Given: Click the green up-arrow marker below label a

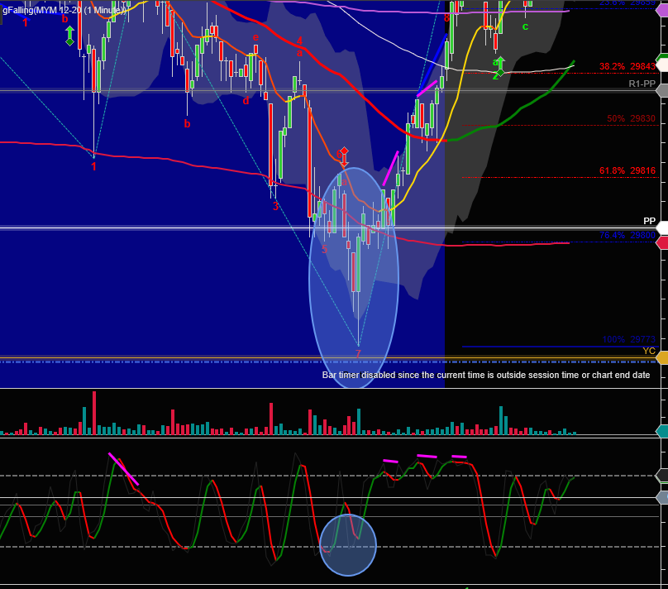Looking at the screenshot, I should pyautogui.click(x=500, y=66).
